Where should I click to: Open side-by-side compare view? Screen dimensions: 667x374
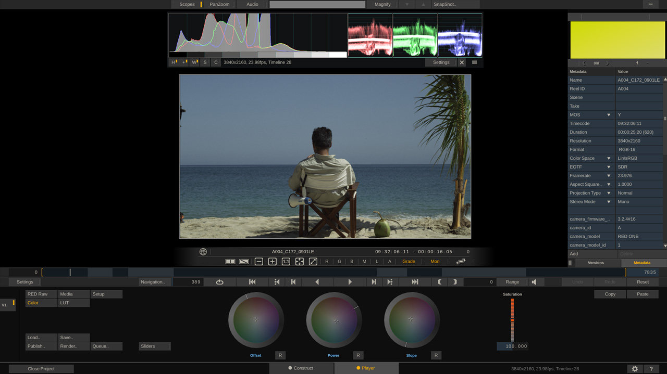click(230, 261)
